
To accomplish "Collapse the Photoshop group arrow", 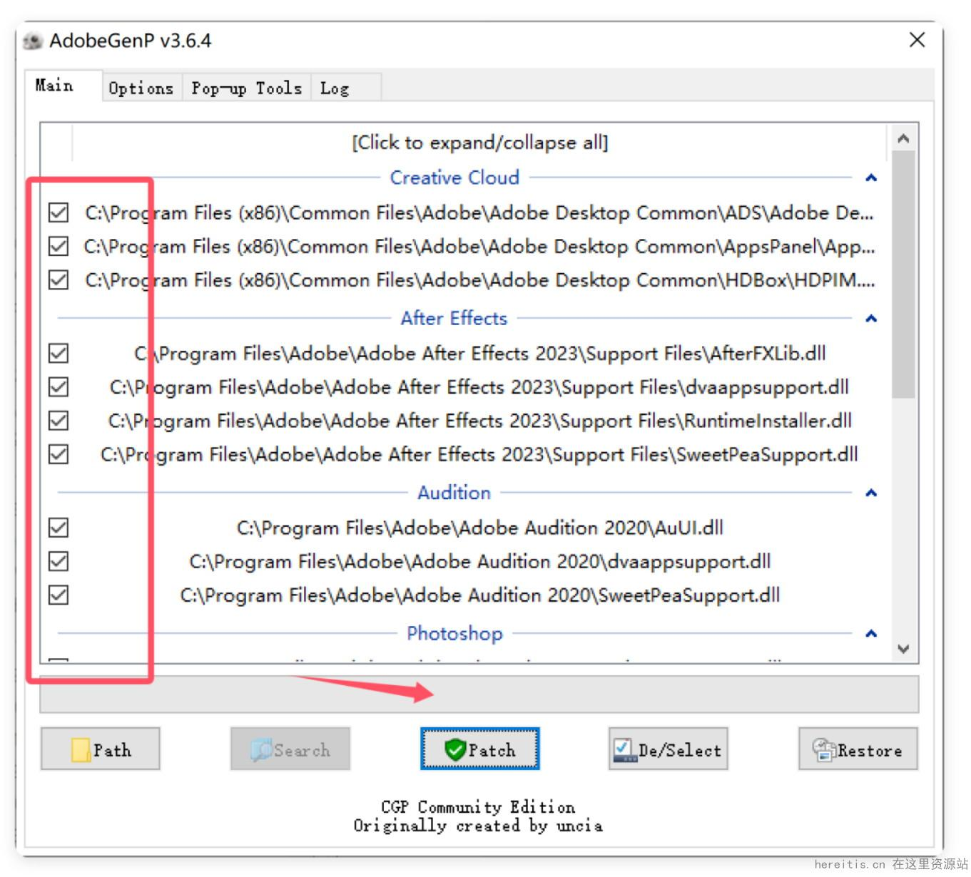I will [870, 633].
